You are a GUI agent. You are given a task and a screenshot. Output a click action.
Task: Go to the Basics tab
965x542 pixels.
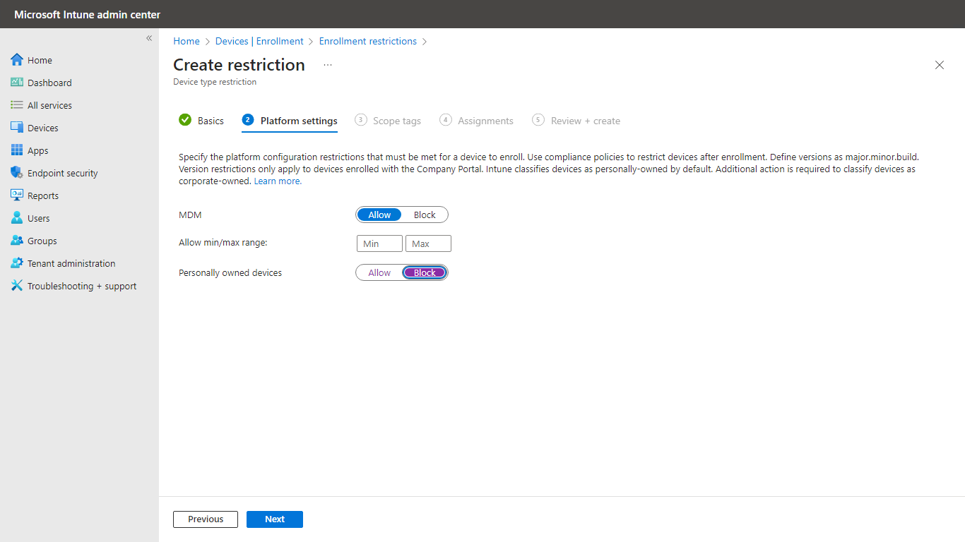(x=201, y=121)
